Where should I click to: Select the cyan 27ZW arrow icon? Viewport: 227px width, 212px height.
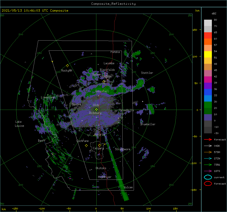tap(208, 159)
